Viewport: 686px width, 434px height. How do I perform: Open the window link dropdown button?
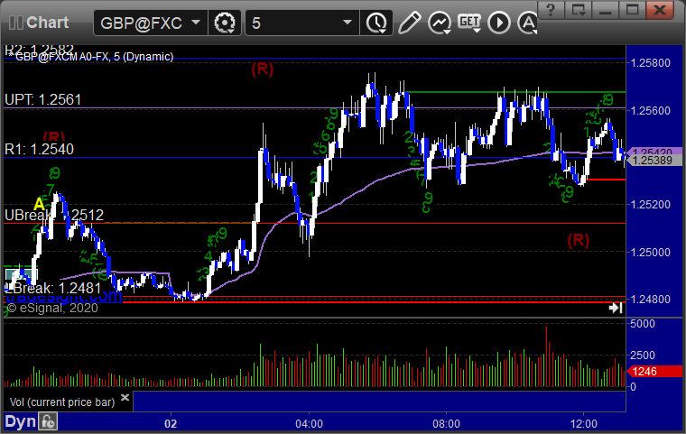tap(578, 10)
